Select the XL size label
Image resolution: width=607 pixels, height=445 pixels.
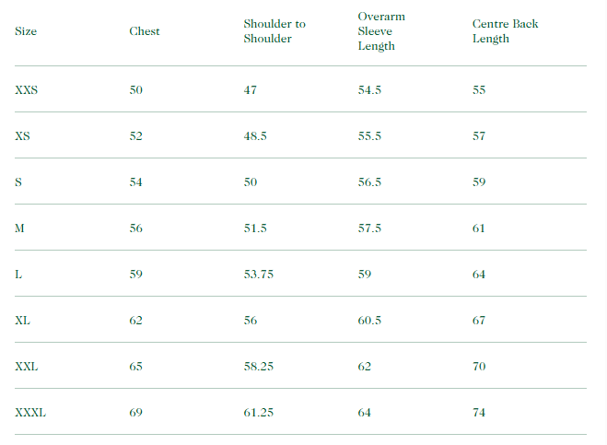pos(23,321)
